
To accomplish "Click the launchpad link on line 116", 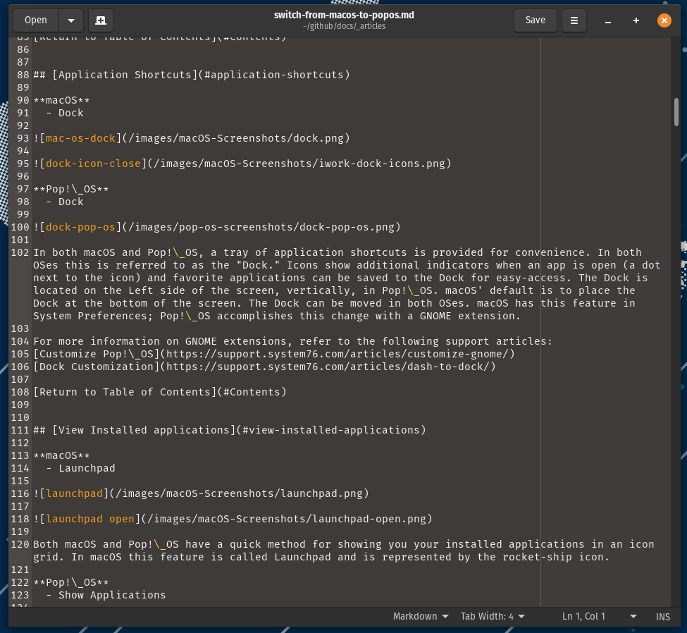I will [x=74, y=493].
